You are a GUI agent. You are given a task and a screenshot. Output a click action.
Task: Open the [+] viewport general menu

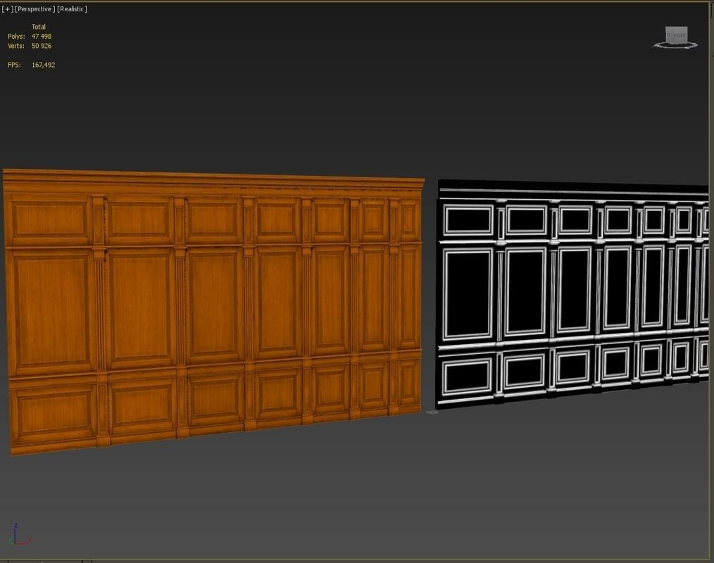(7, 9)
